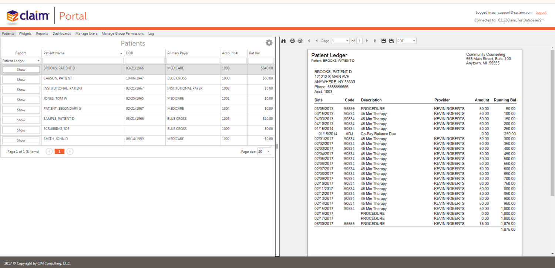Expand the report page number dropdown
The height and width of the screenshot is (268, 555).
pos(340,41)
